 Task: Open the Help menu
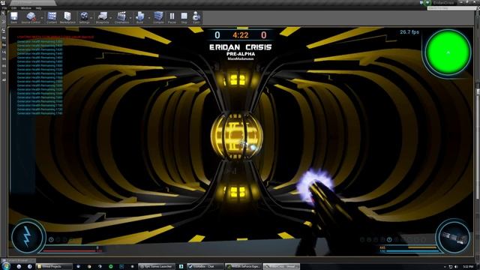pos(38,8)
